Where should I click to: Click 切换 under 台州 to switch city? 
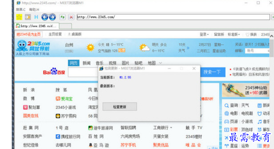click(69, 51)
